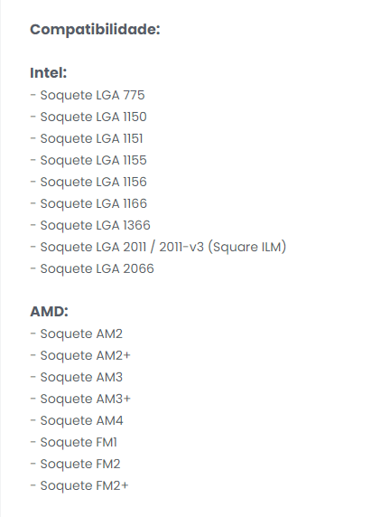Select the Soquete AM4 line
Viewport: 371px width, 517px height.
(x=77, y=420)
